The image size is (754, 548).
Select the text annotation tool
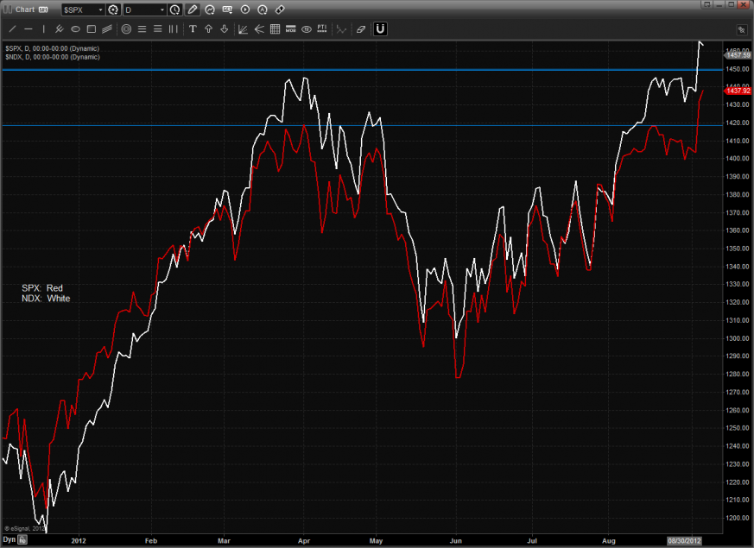[x=193, y=29]
